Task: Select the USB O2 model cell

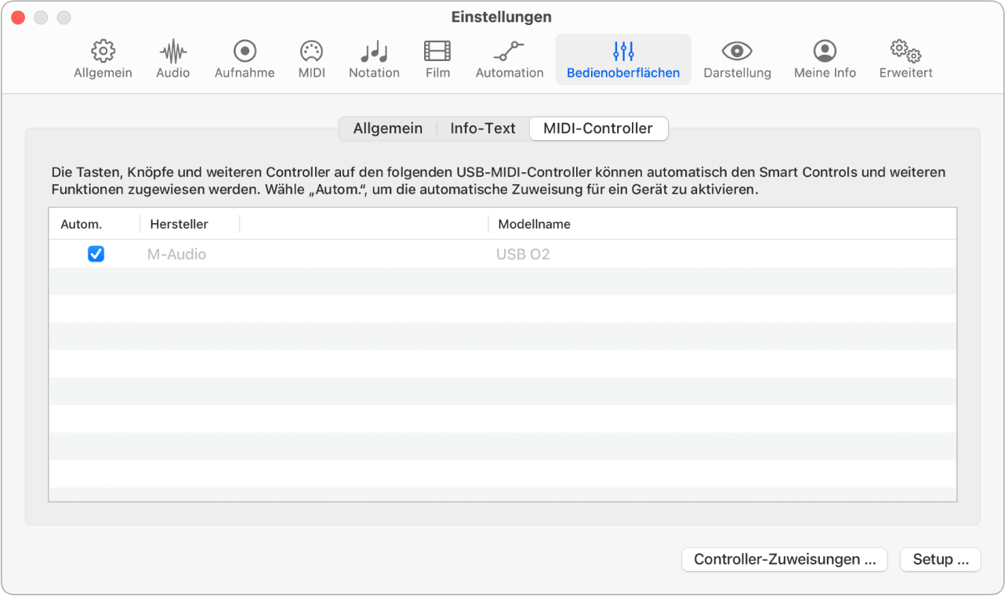Action: (523, 255)
